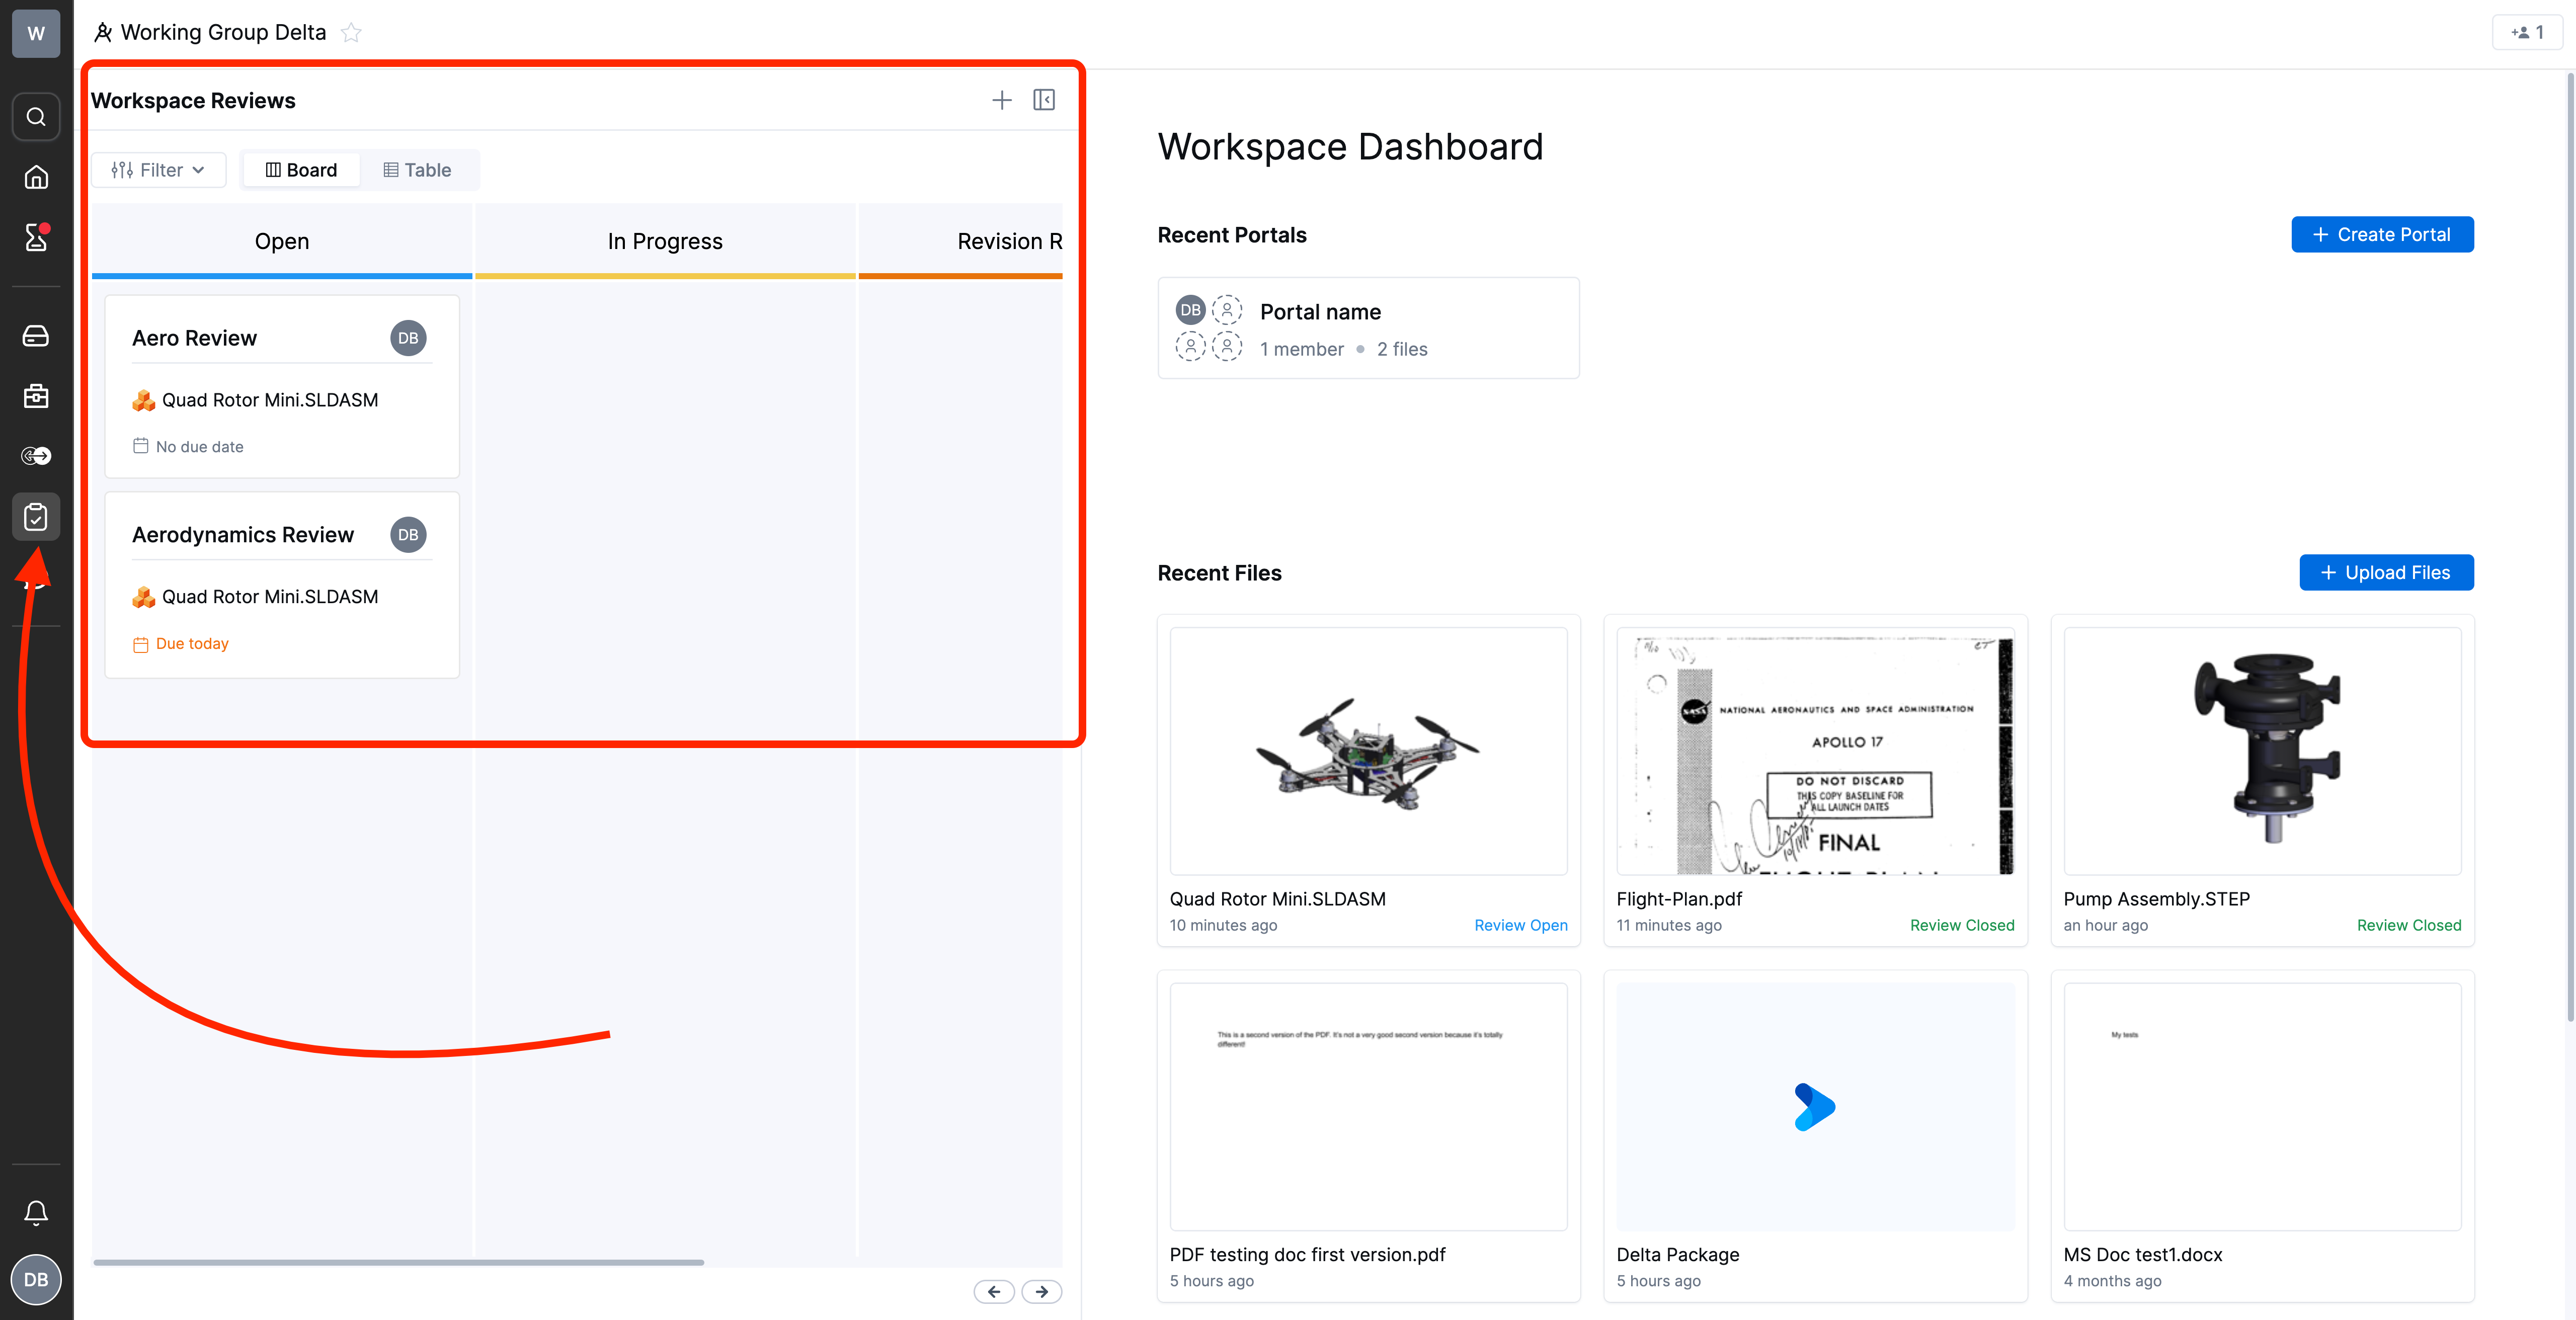Click '1 member' text on portal card
Viewport: 2576px width, 1320px height.
click(x=1301, y=349)
